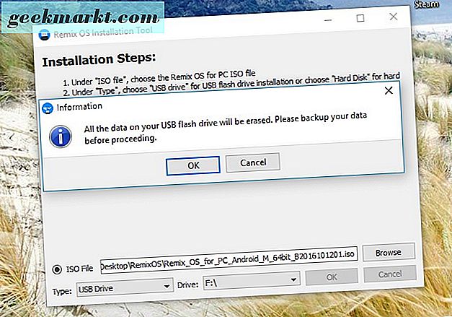Open the Drive dropdown showing F:\

252,282
